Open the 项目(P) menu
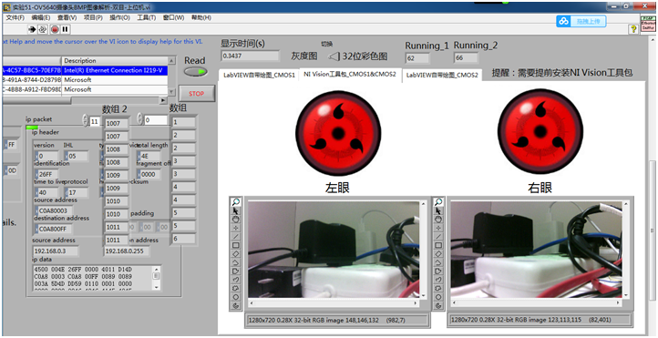 (x=93, y=17)
